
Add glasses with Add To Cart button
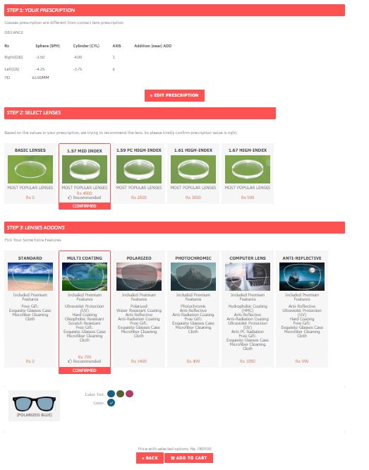189,458
